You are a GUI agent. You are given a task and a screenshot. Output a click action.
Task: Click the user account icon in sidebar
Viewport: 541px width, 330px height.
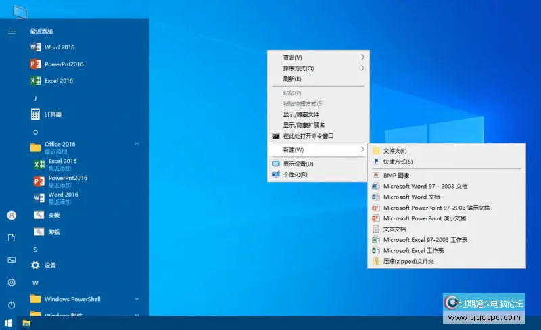coord(11,215)
